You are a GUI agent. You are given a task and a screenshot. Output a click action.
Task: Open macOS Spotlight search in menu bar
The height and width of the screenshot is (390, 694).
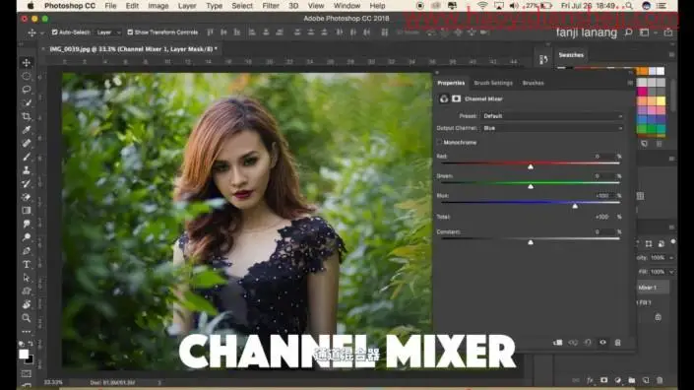(629, 6)
